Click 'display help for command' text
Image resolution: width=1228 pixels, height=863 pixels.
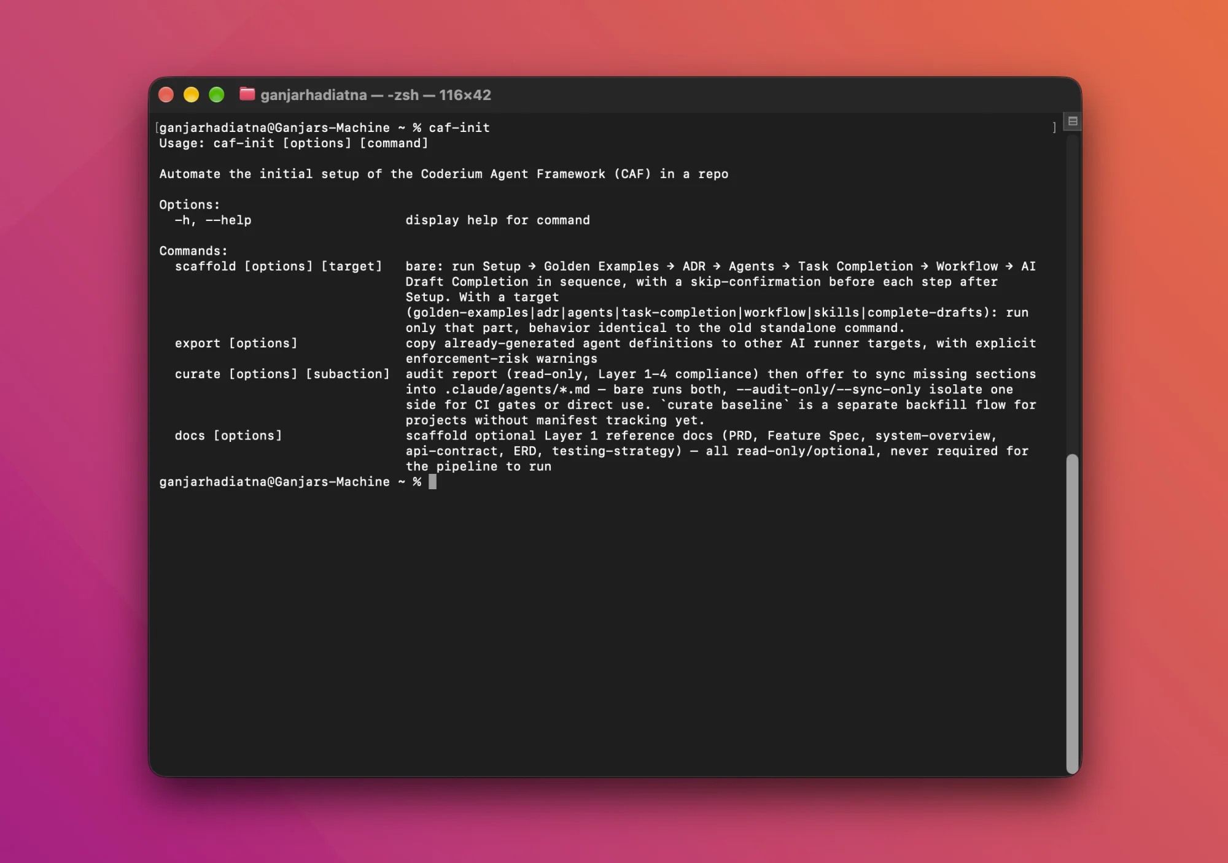point(497,220)
